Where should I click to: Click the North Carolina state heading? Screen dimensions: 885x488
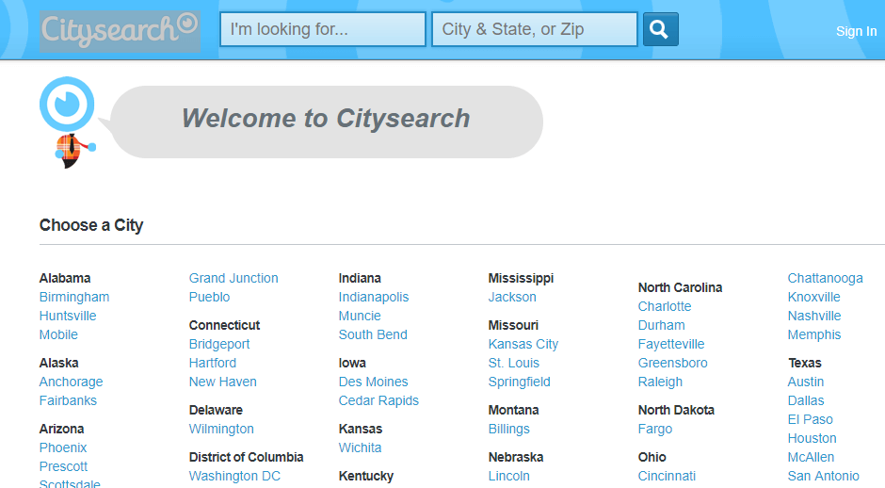point(680,287)
